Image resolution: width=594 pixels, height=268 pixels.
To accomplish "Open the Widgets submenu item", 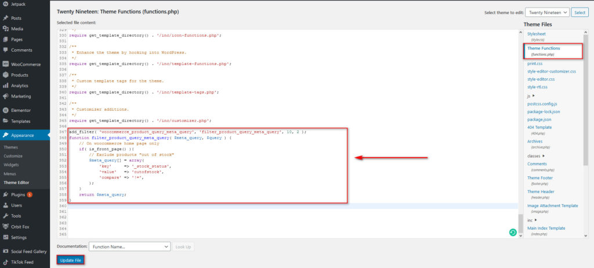I will pos(11,165).
